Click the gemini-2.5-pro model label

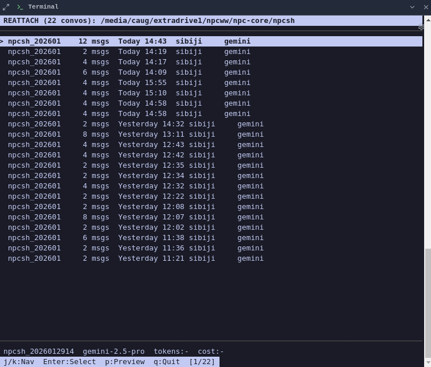click(x=113, y=351)
